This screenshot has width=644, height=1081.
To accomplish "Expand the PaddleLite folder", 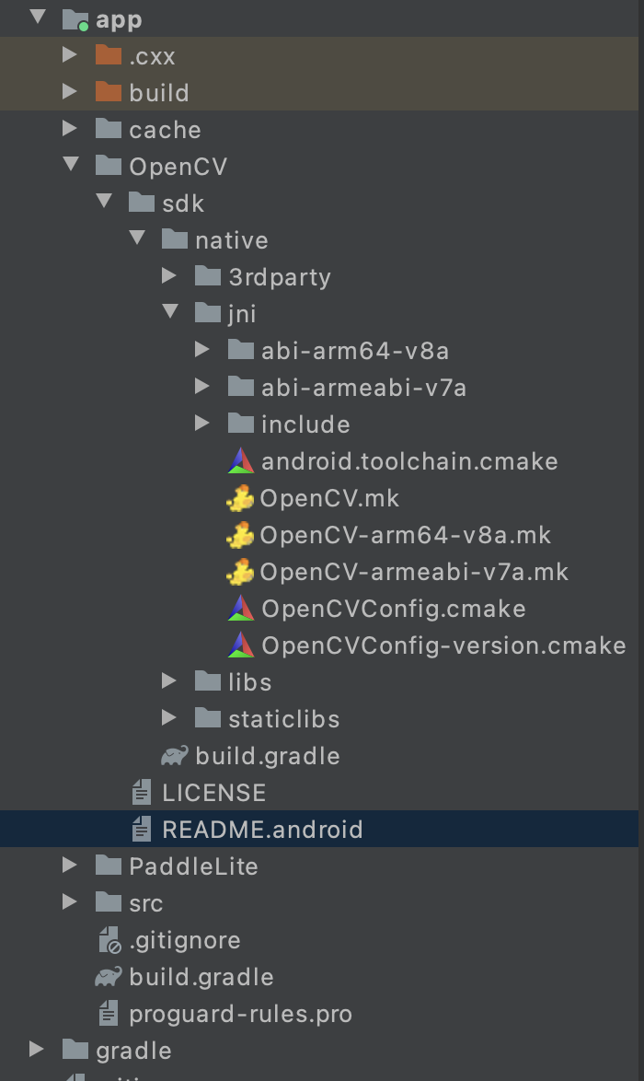I will (69, 865).
